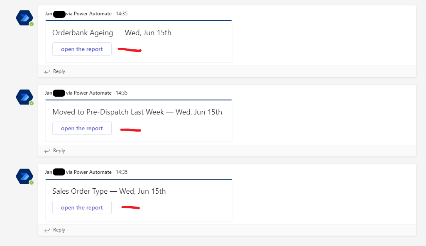Click reply arrow icon under Sales Order Type
The height and width of the screenshot is (246, 426).
[x=47, y=230]
